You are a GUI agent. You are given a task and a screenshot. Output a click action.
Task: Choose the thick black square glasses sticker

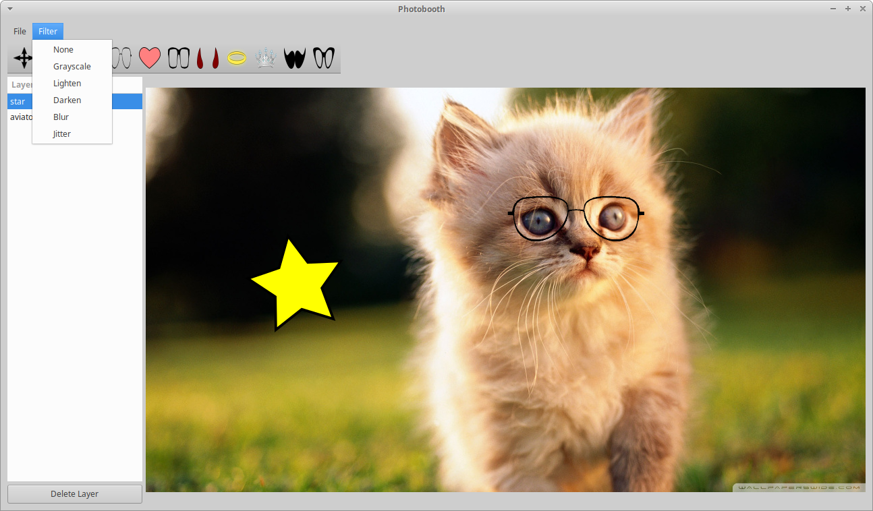179,58
